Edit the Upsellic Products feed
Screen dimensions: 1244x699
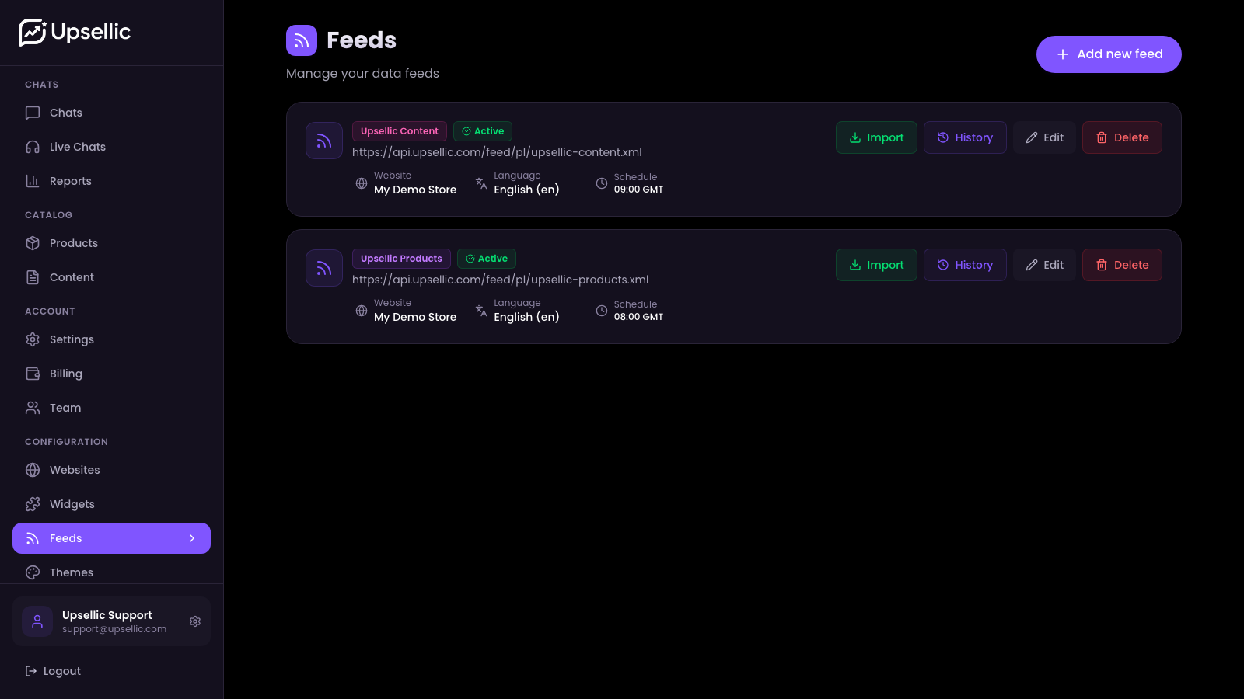click(1044, 265)
